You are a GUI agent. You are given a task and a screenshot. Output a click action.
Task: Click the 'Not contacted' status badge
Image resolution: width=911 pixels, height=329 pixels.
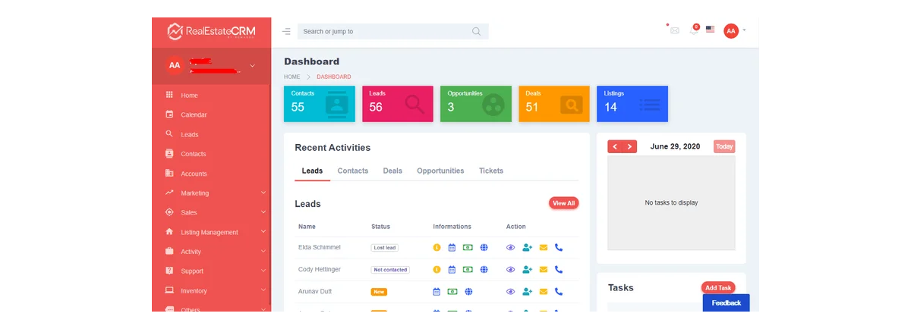390,270
